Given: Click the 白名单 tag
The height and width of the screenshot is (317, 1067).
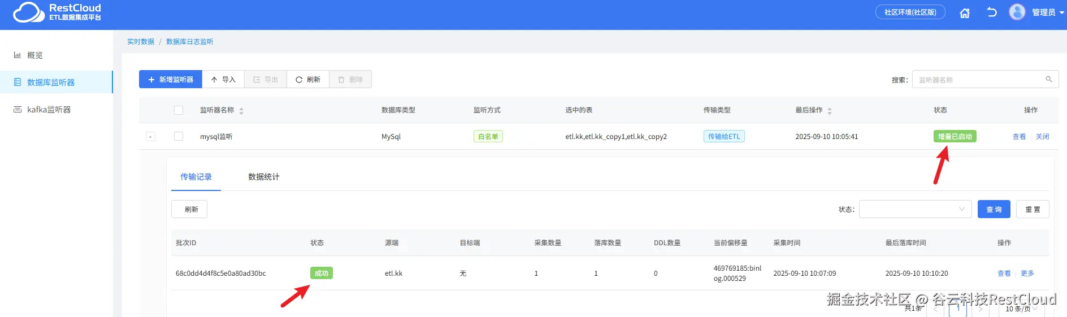Looking at the screenshot, I should (488, 136).
